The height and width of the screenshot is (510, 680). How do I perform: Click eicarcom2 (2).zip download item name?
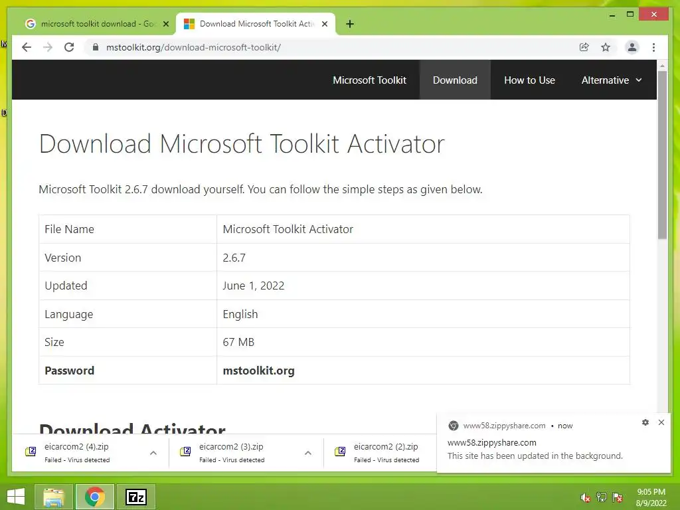click(x=386, y=447)
